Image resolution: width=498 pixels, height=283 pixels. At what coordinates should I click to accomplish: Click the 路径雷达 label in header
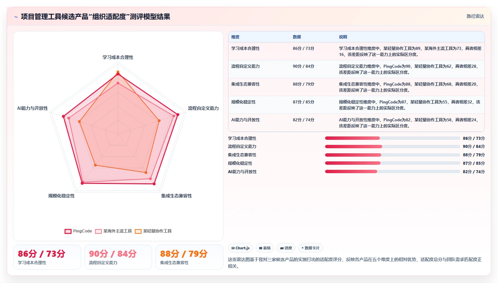coord(475,16)
